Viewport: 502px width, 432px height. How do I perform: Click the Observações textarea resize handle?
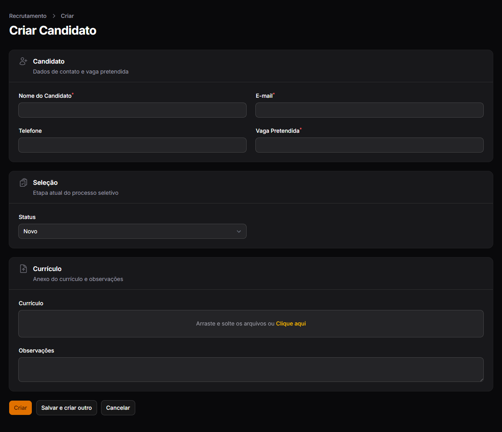click(481, 380)
